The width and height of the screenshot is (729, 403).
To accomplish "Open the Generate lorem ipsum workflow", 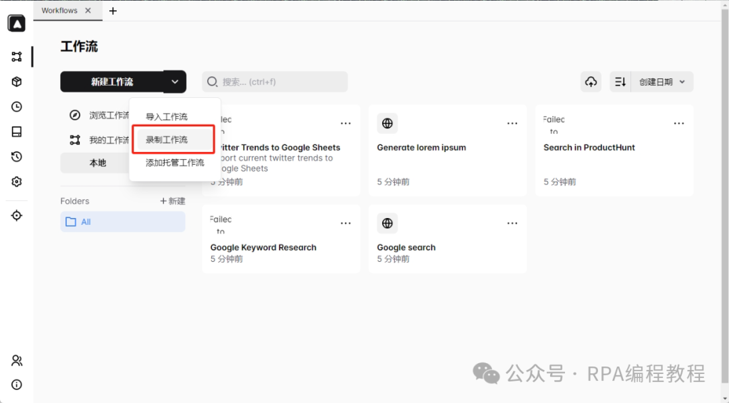I will [421, 148].
